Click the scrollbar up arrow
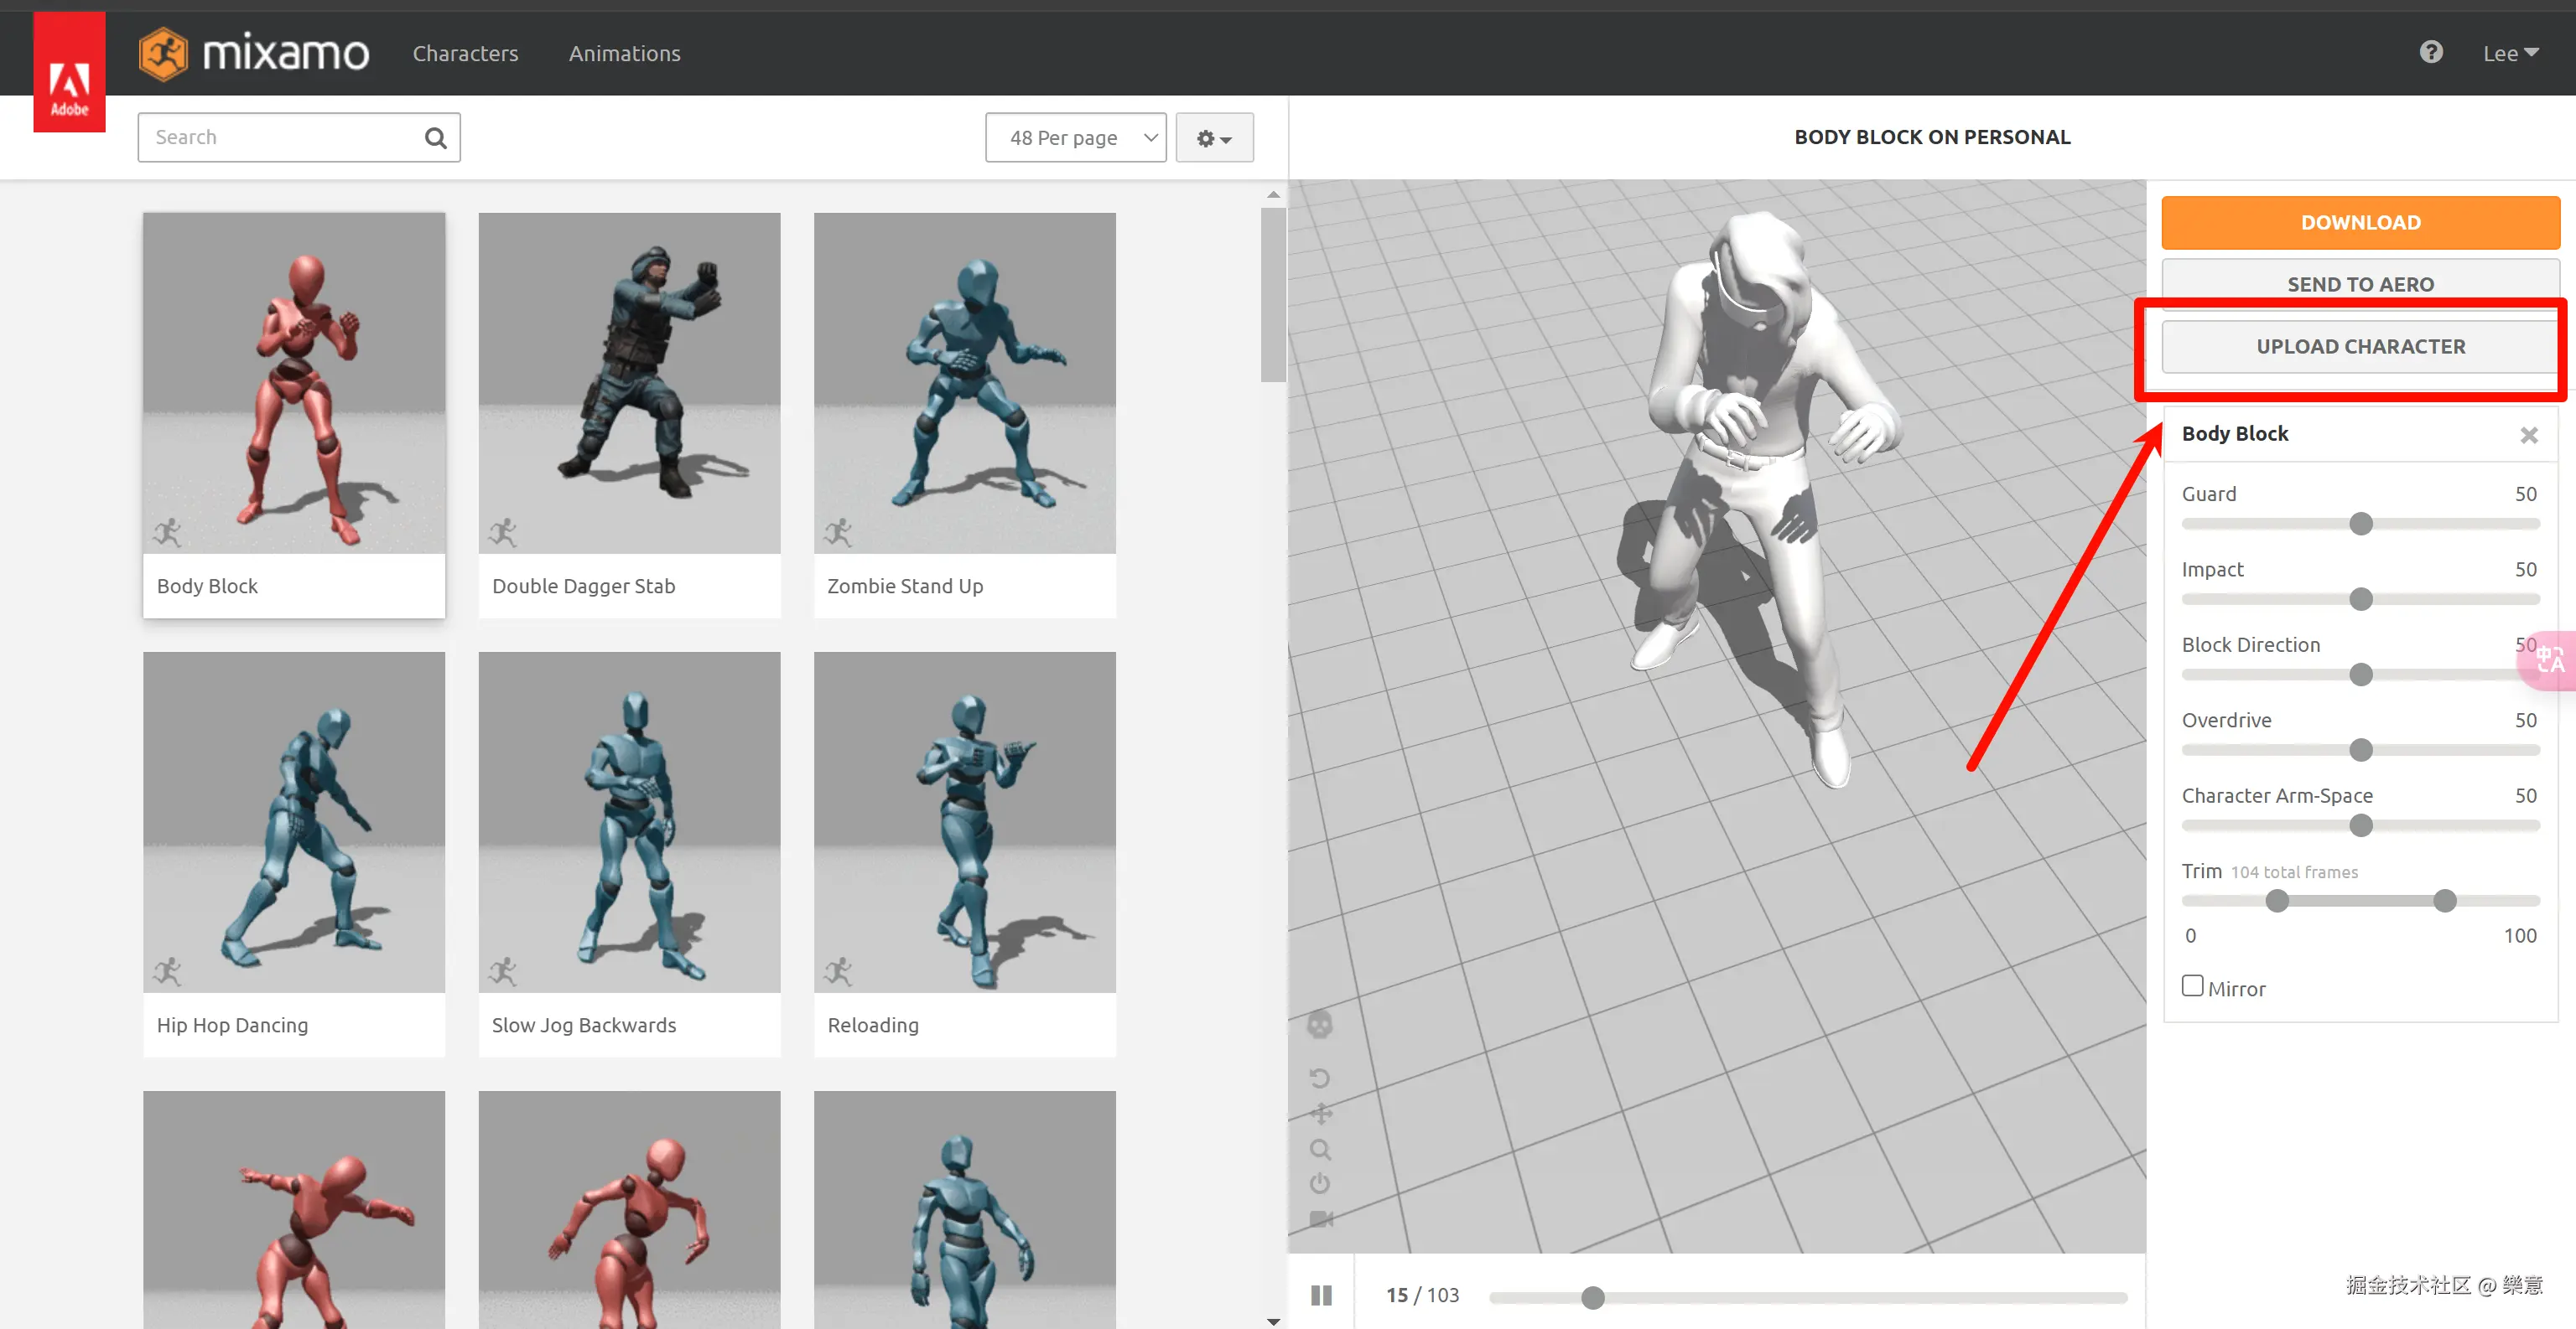2576x1329 pixels. pos(1273,195)
